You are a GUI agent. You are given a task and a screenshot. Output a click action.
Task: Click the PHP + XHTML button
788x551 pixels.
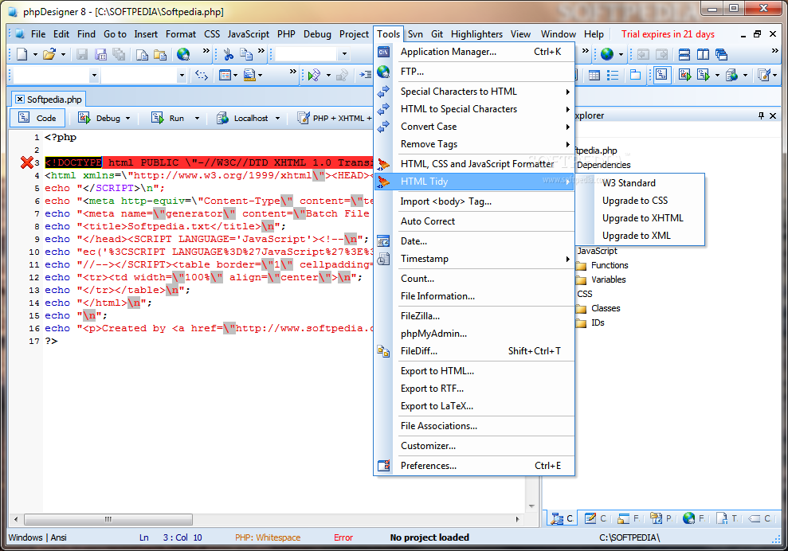334,118
